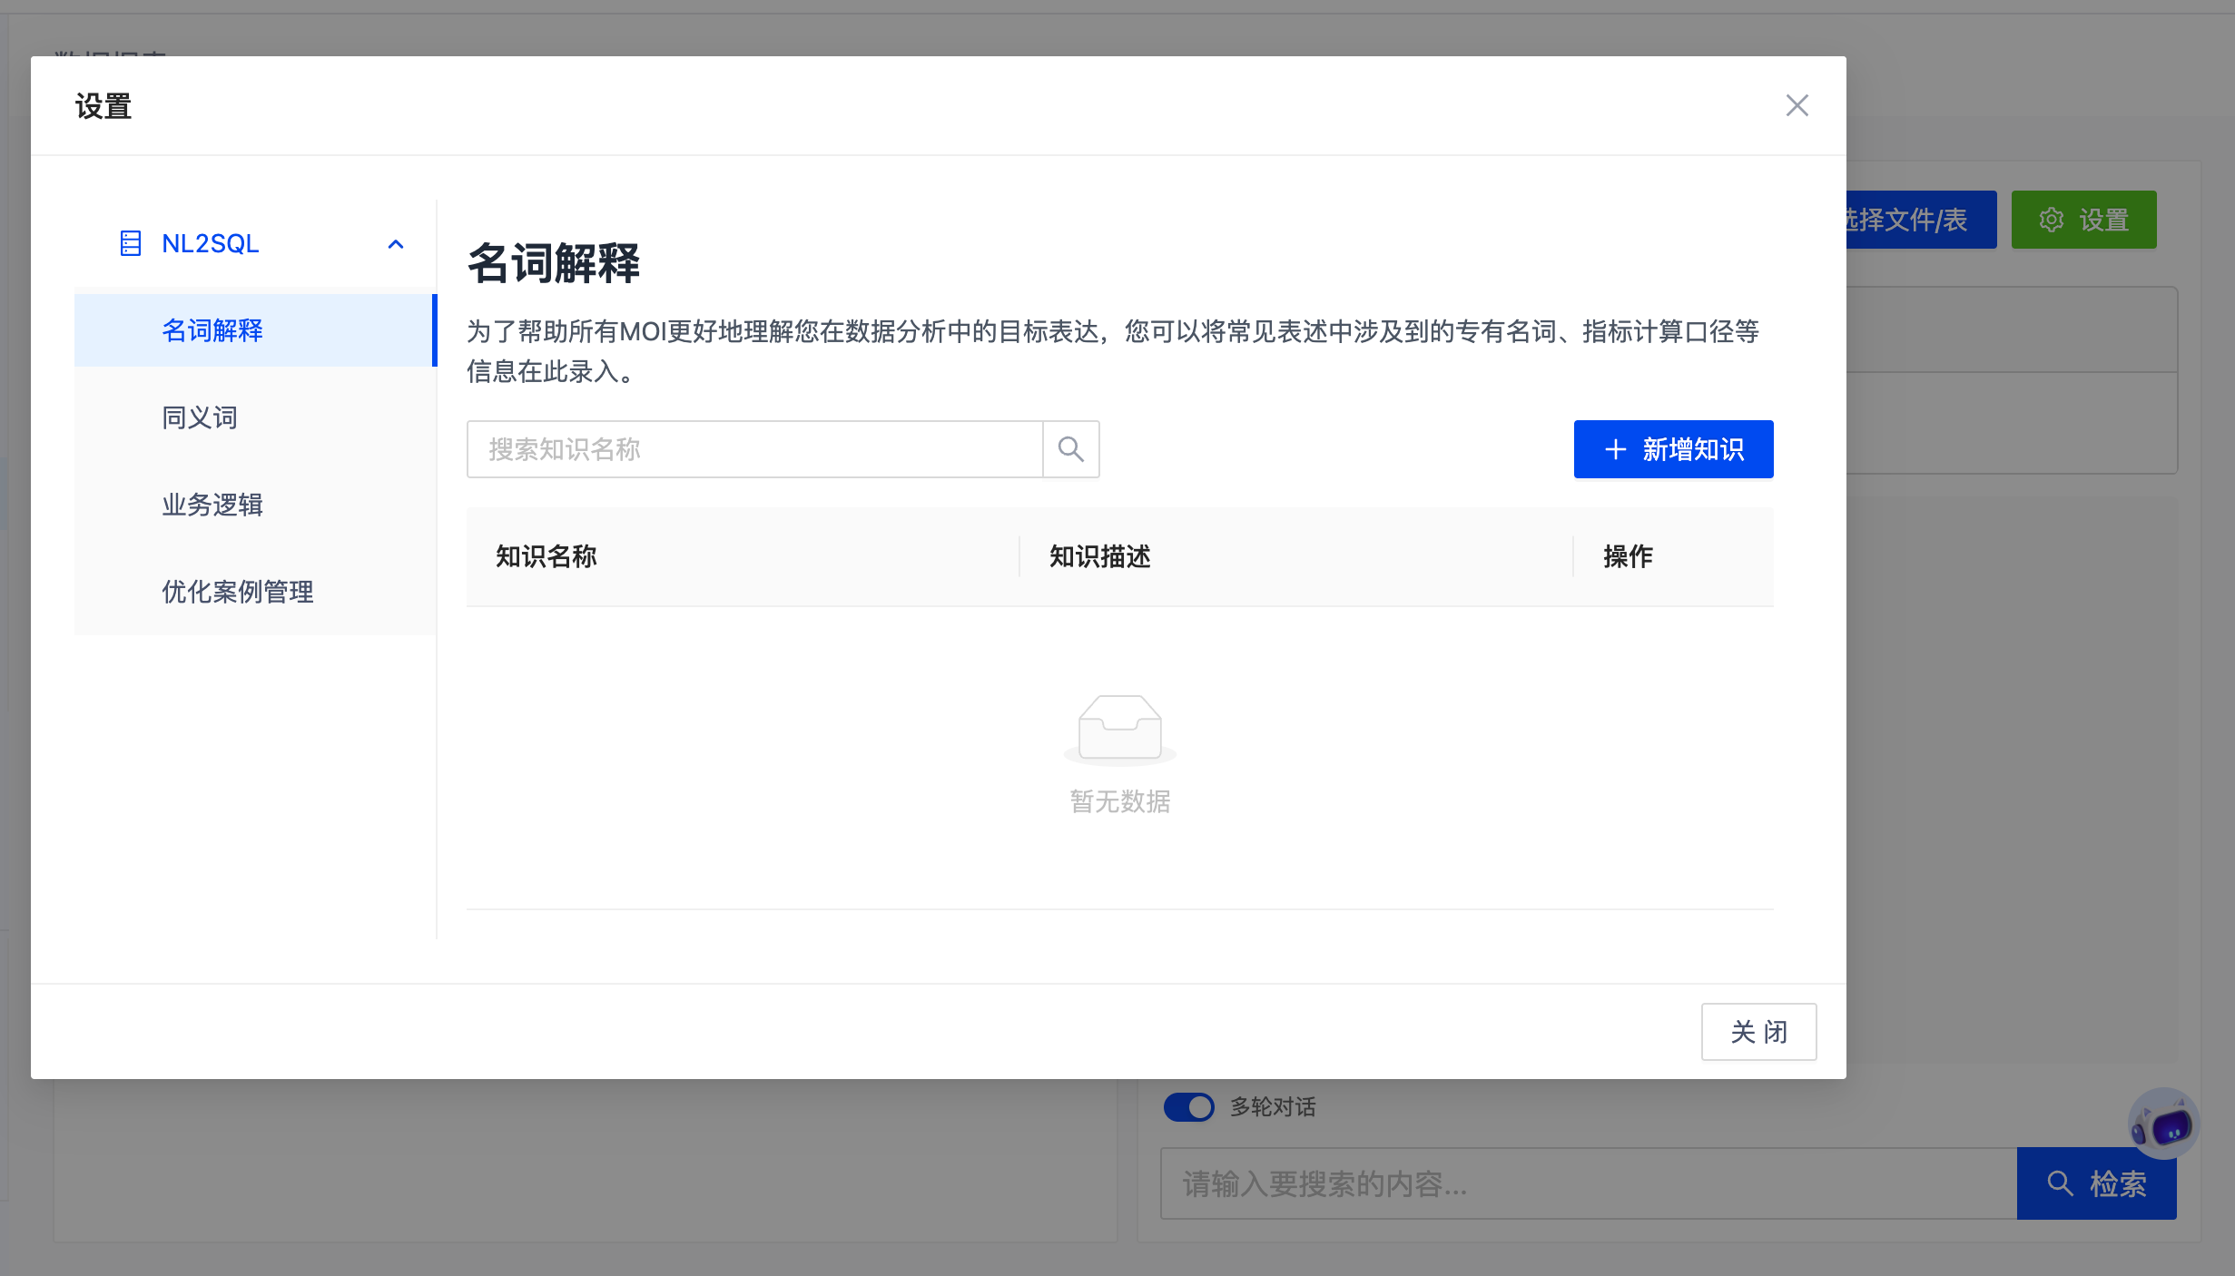The height and width of the screenshot is (1276, 2235).
Task: Click the gear icon on 设置 button
Action: [2052, 220]
